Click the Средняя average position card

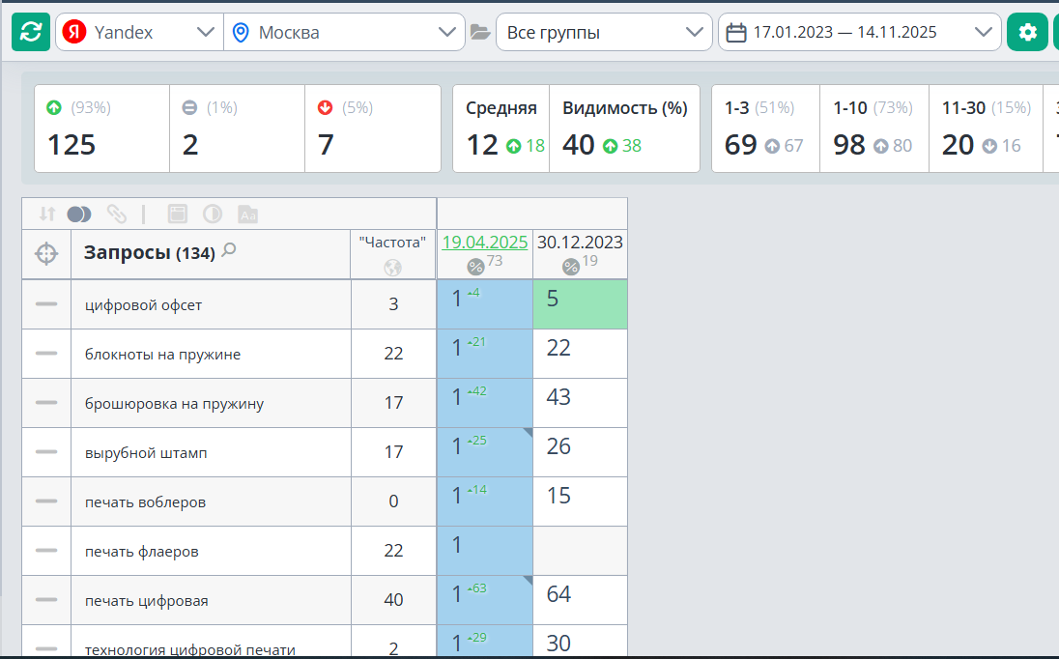pyautogui.click(x=501, y=129)
